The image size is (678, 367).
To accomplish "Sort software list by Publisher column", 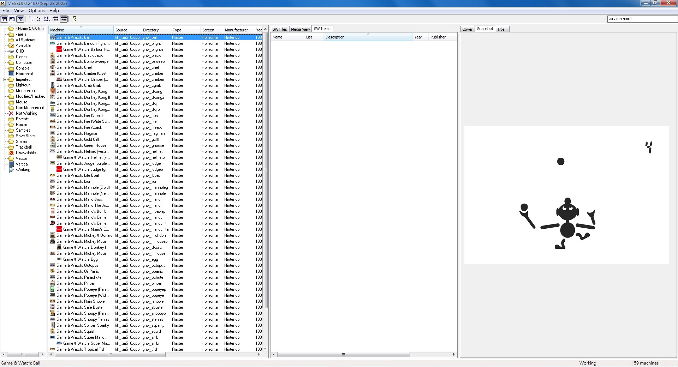I will coord(442,37).
